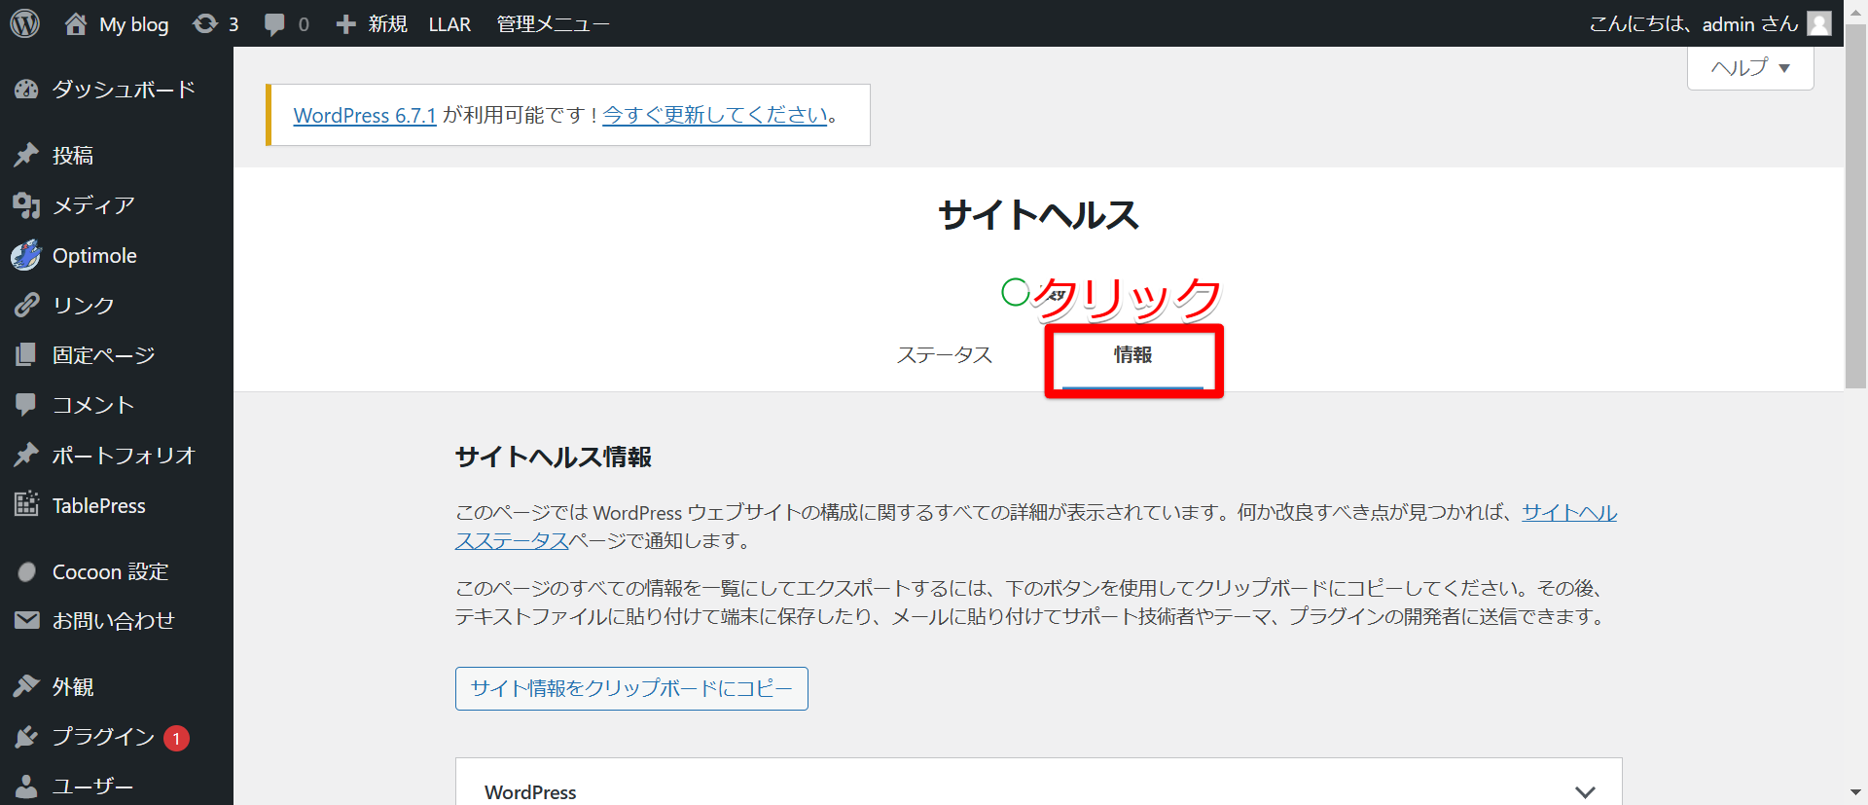Open the updates icon showing 3

pyautogui.click(x=205, y=23)
